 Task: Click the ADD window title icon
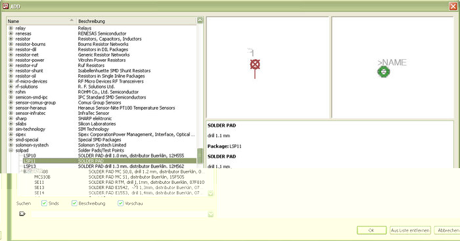point(5,6)
